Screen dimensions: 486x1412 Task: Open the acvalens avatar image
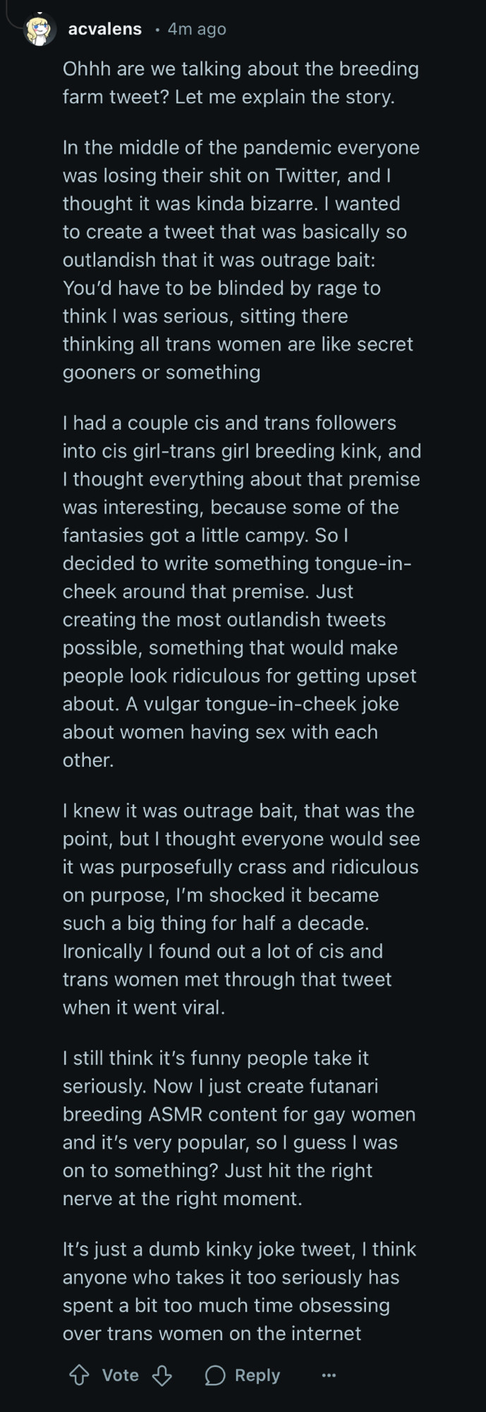point(40,30)
